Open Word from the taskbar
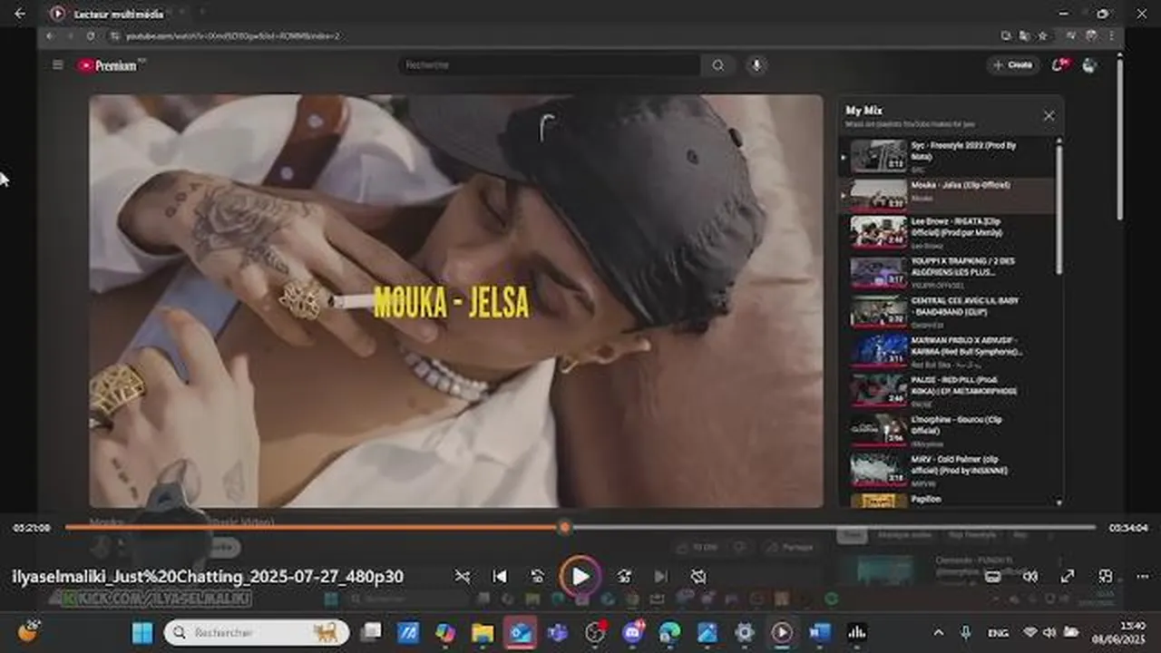 pos(819,632)
